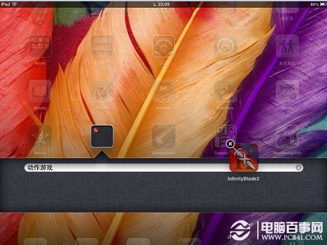Open the Find Friends icon
The height and width of the screenshot is (245, 327).
[287, 47]
